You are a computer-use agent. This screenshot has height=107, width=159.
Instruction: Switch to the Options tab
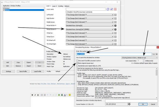coord(67,6)
